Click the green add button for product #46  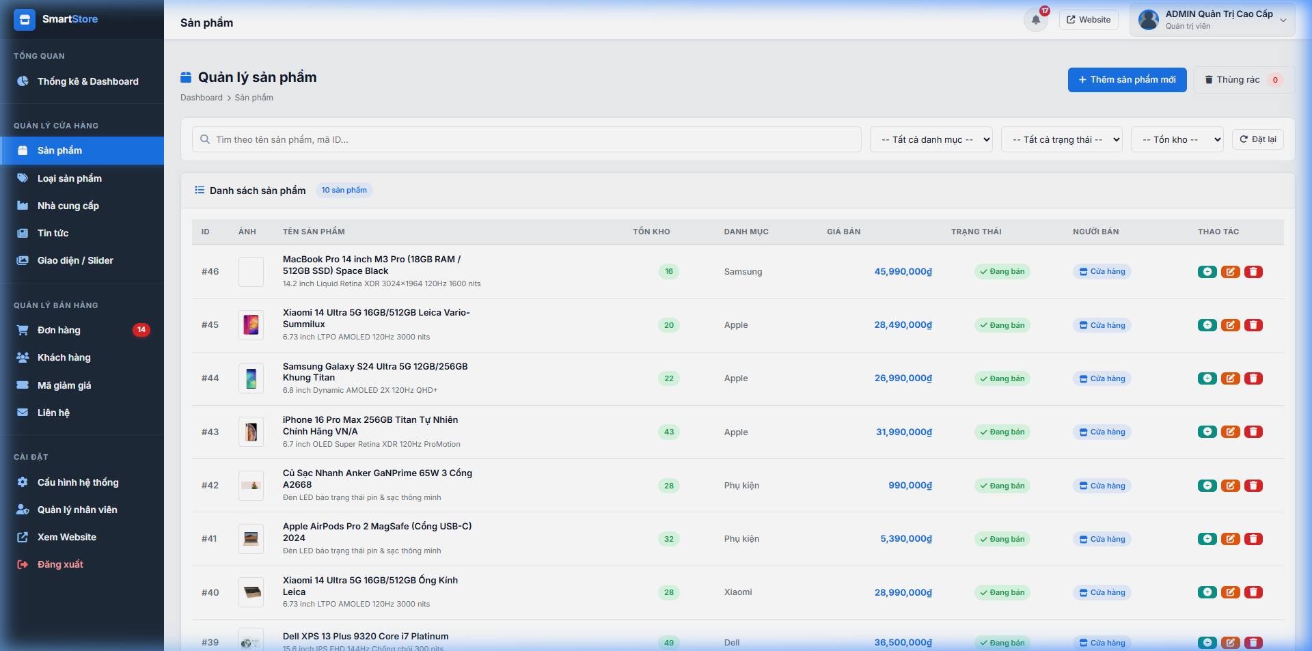(x=1207, y=272)
